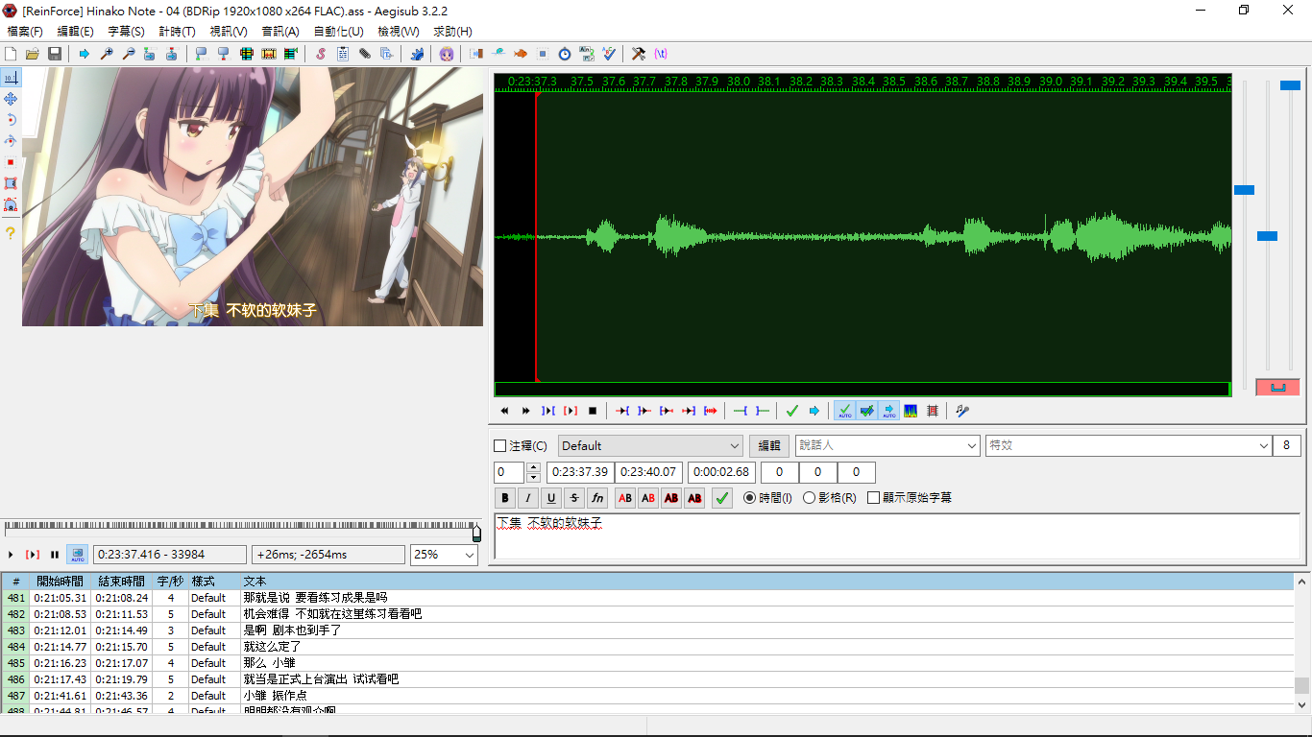Screen dimensions: 1312x737
Task: Open the 計時(T) menu
Action: (177, 32)
